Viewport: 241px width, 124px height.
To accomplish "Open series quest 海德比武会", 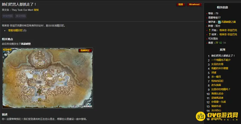I will (x=217, y=94).
